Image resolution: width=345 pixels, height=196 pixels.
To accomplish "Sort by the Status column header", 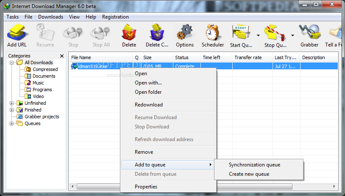I will pyautogui.click(x=186, y=57).
